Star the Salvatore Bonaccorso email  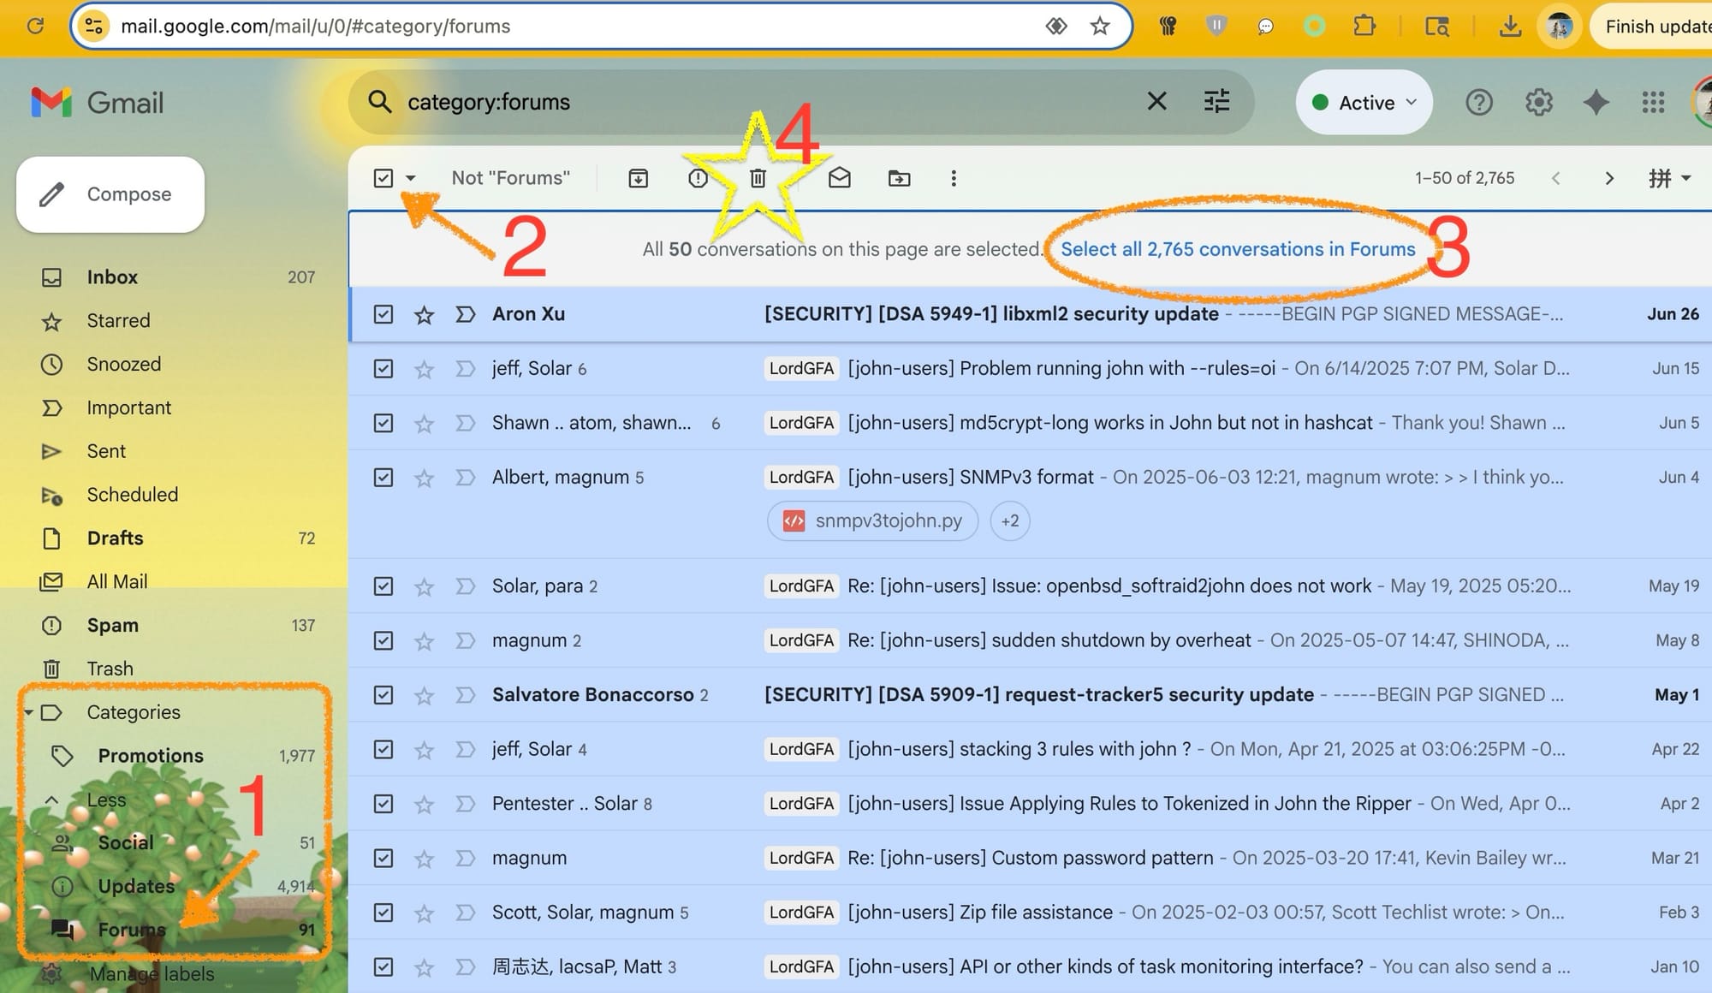click(x=424, y=696)
